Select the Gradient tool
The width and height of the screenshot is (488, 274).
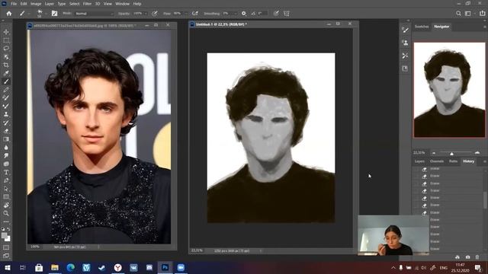tap(6, 139)
